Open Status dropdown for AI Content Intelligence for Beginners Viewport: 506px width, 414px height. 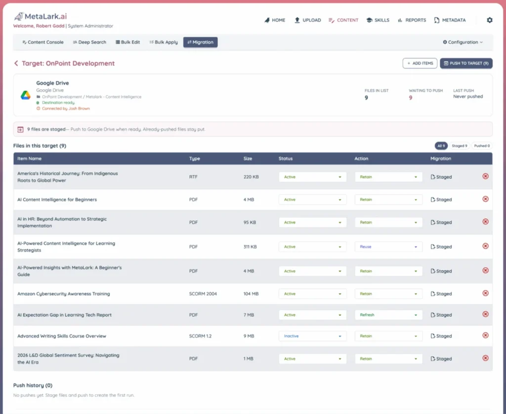312,199
